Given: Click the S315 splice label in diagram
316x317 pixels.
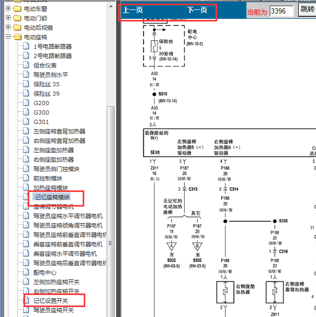Looking at the screenshot, I should 163,94.
